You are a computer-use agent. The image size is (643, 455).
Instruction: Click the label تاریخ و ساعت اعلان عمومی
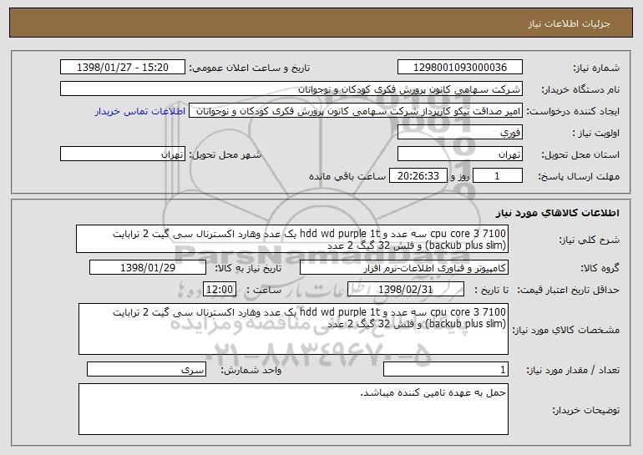pos(250,68)
